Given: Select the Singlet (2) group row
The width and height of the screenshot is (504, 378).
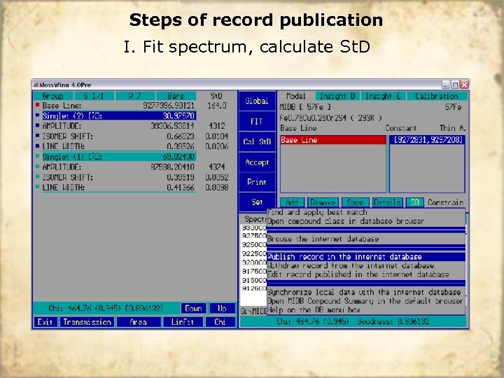Looking at the screenshot, I should point(119,115).
